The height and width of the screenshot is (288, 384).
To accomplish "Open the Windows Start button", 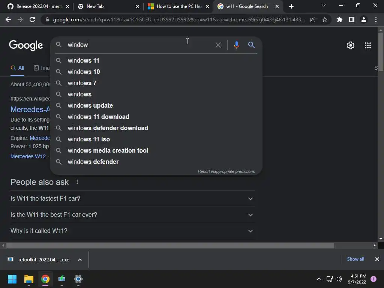I will click(x=12, y=279).
